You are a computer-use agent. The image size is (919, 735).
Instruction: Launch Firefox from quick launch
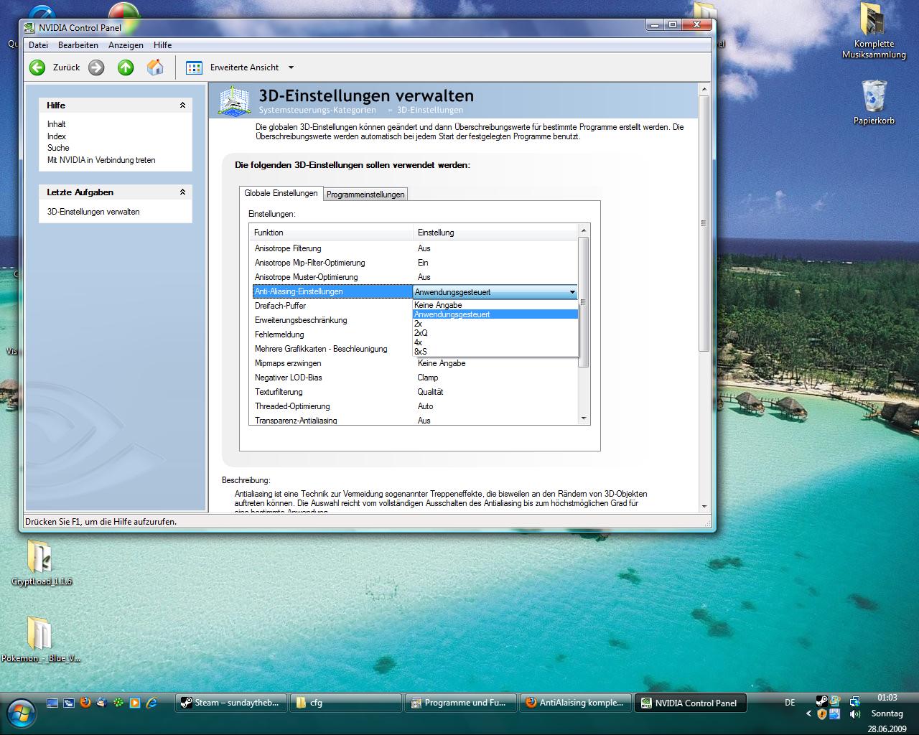[x=85, y=703]
